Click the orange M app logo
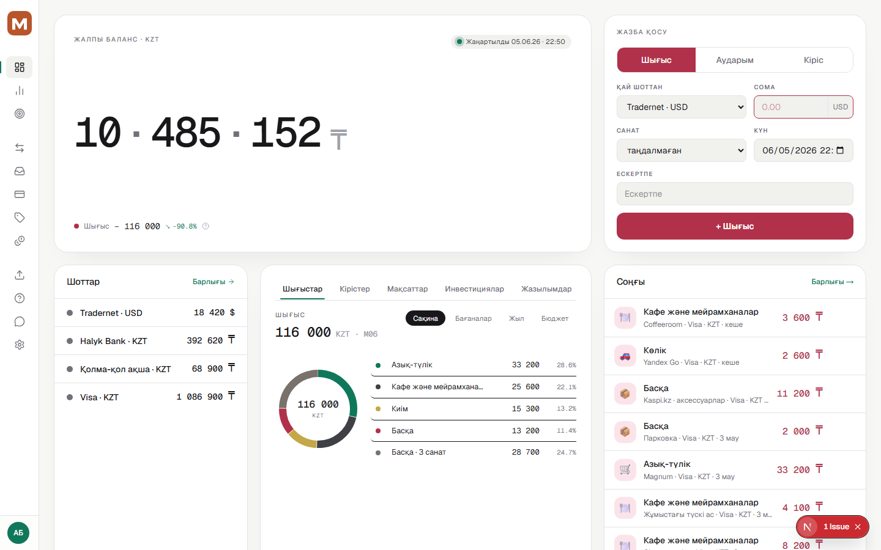The width and height of the screenshot is (881, 550). (x=20, y=23)
